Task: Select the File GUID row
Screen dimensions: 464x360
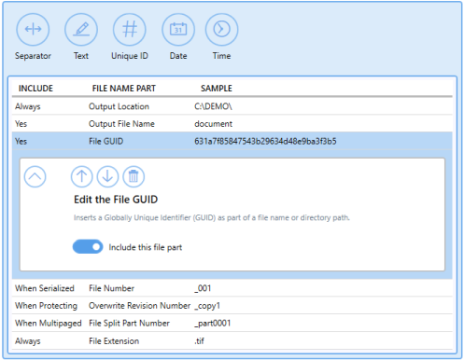Action: (232, 142)
